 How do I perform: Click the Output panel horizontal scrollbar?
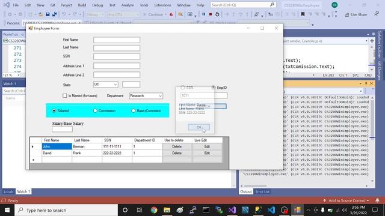255,186
